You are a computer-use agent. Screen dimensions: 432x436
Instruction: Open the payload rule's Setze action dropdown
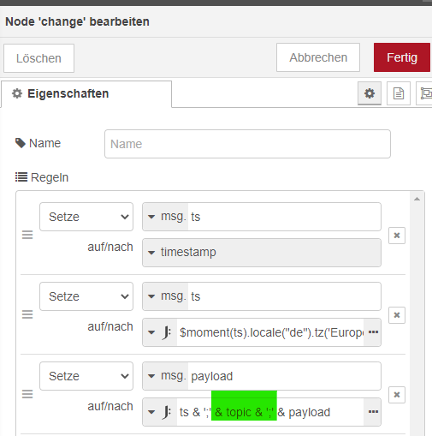pyautogui.click(x=86, y=376)
